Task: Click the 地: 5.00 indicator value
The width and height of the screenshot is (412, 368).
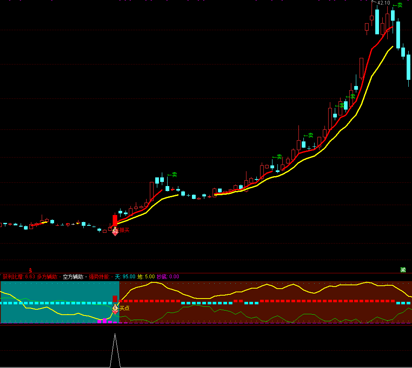Action: point(146,277)
